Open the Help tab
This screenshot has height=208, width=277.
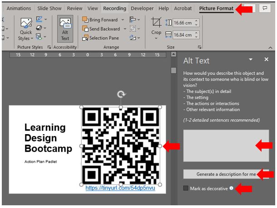click(163, 8)
